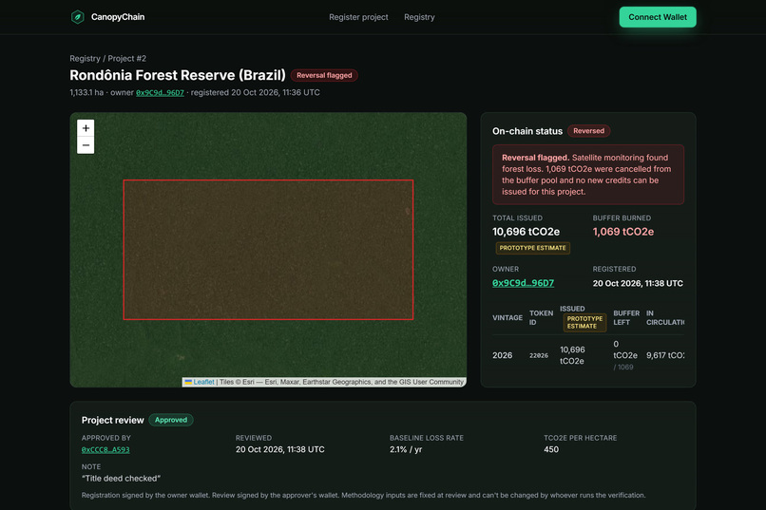The image size is (766, 510).
Task: Zoom out on the map
Action: 86,145
